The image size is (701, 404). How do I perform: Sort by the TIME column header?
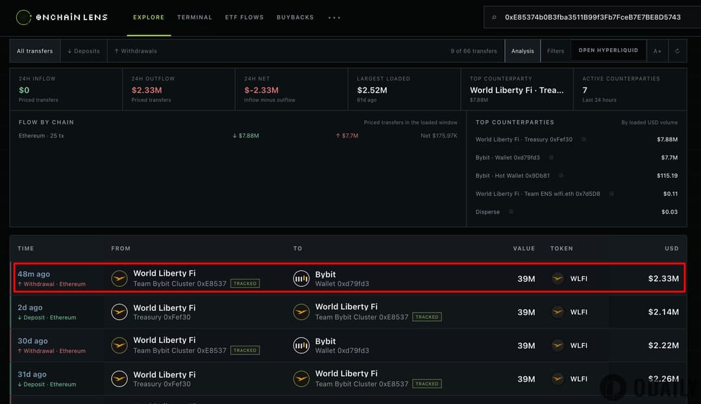coord(25,248)
